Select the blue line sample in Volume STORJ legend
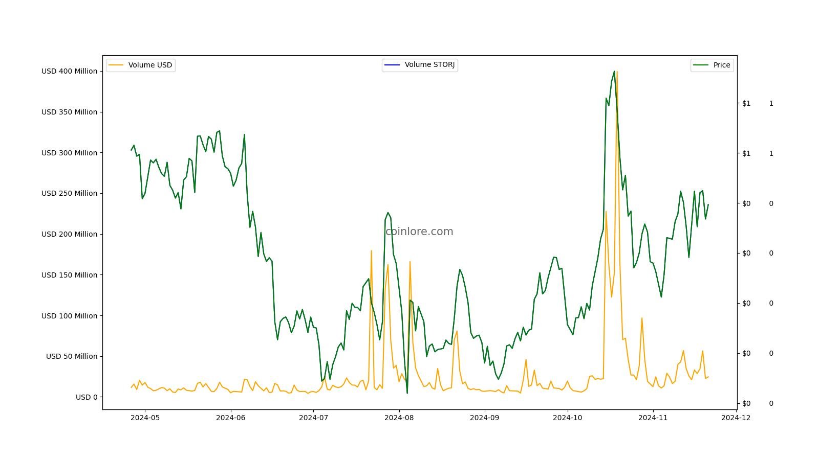 (393, 64)
